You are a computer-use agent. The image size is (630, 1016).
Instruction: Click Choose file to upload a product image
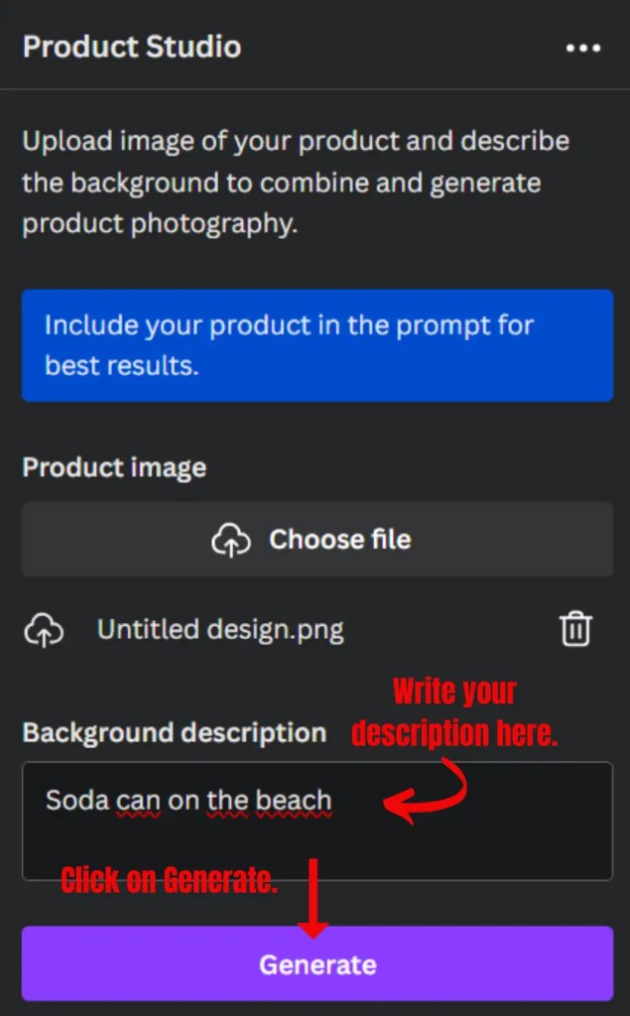(x=317, y=539)
